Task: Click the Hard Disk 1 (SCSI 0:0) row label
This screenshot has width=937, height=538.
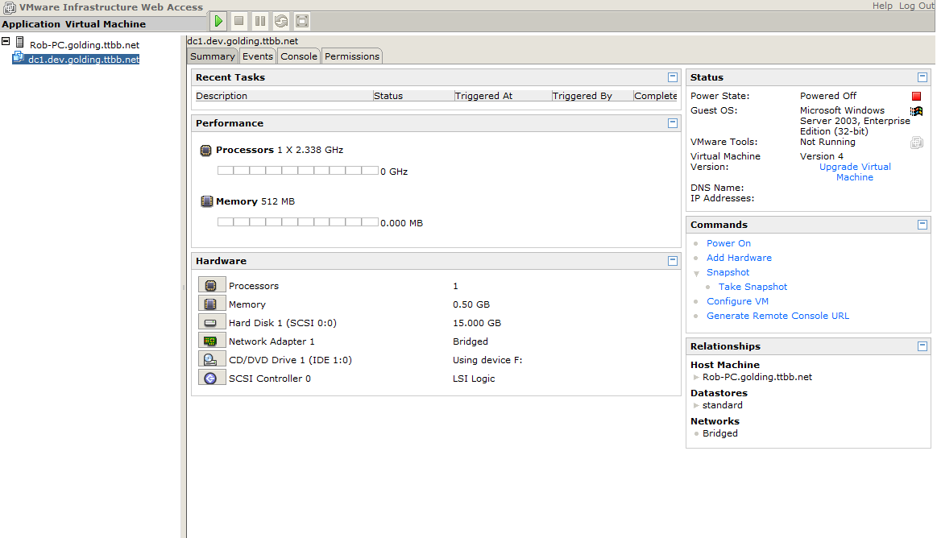Action: tap(283, 322)
